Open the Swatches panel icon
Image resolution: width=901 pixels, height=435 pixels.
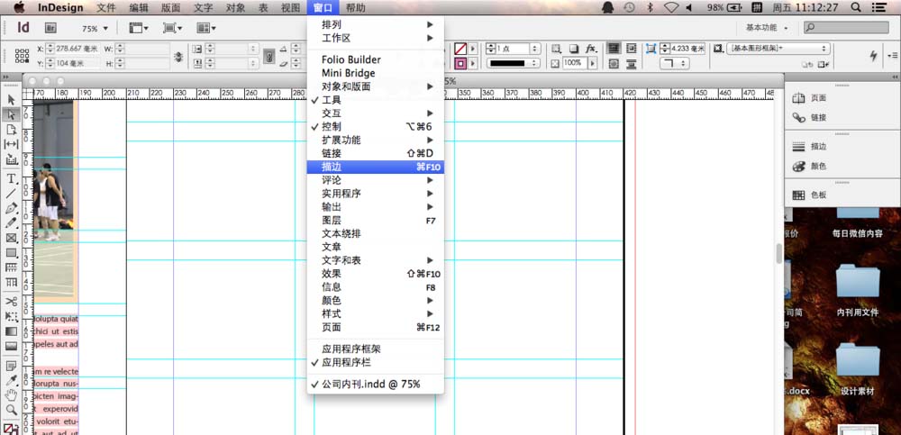(817, 195)
